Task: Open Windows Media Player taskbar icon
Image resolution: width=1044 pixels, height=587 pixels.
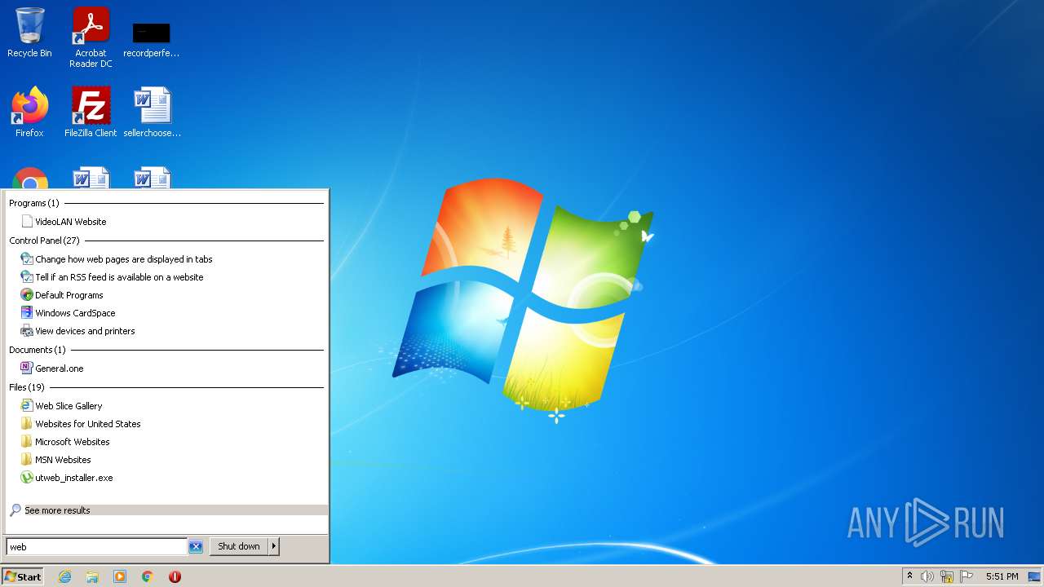Action: pyautogui.click(x=120, y=576)
